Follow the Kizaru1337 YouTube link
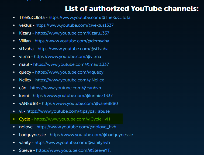Image resolution: width=204 pixels, height=155 pixels. pyautogui.click(x=72, y=33)
